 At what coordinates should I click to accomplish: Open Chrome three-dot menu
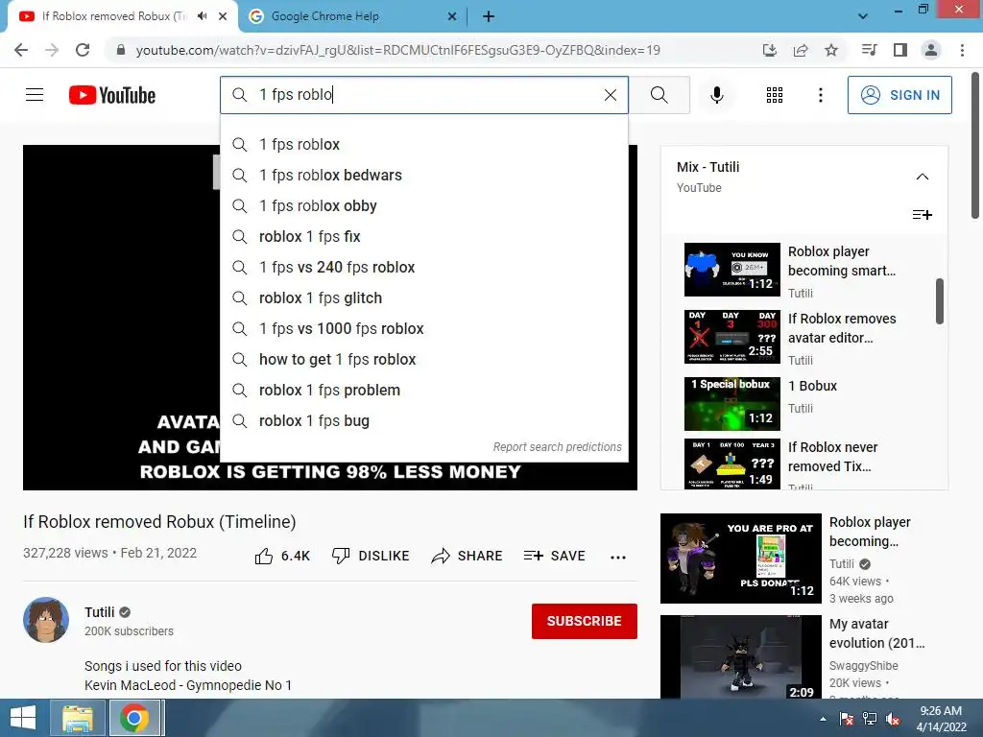pyautogui.click(x=962, y=50)
